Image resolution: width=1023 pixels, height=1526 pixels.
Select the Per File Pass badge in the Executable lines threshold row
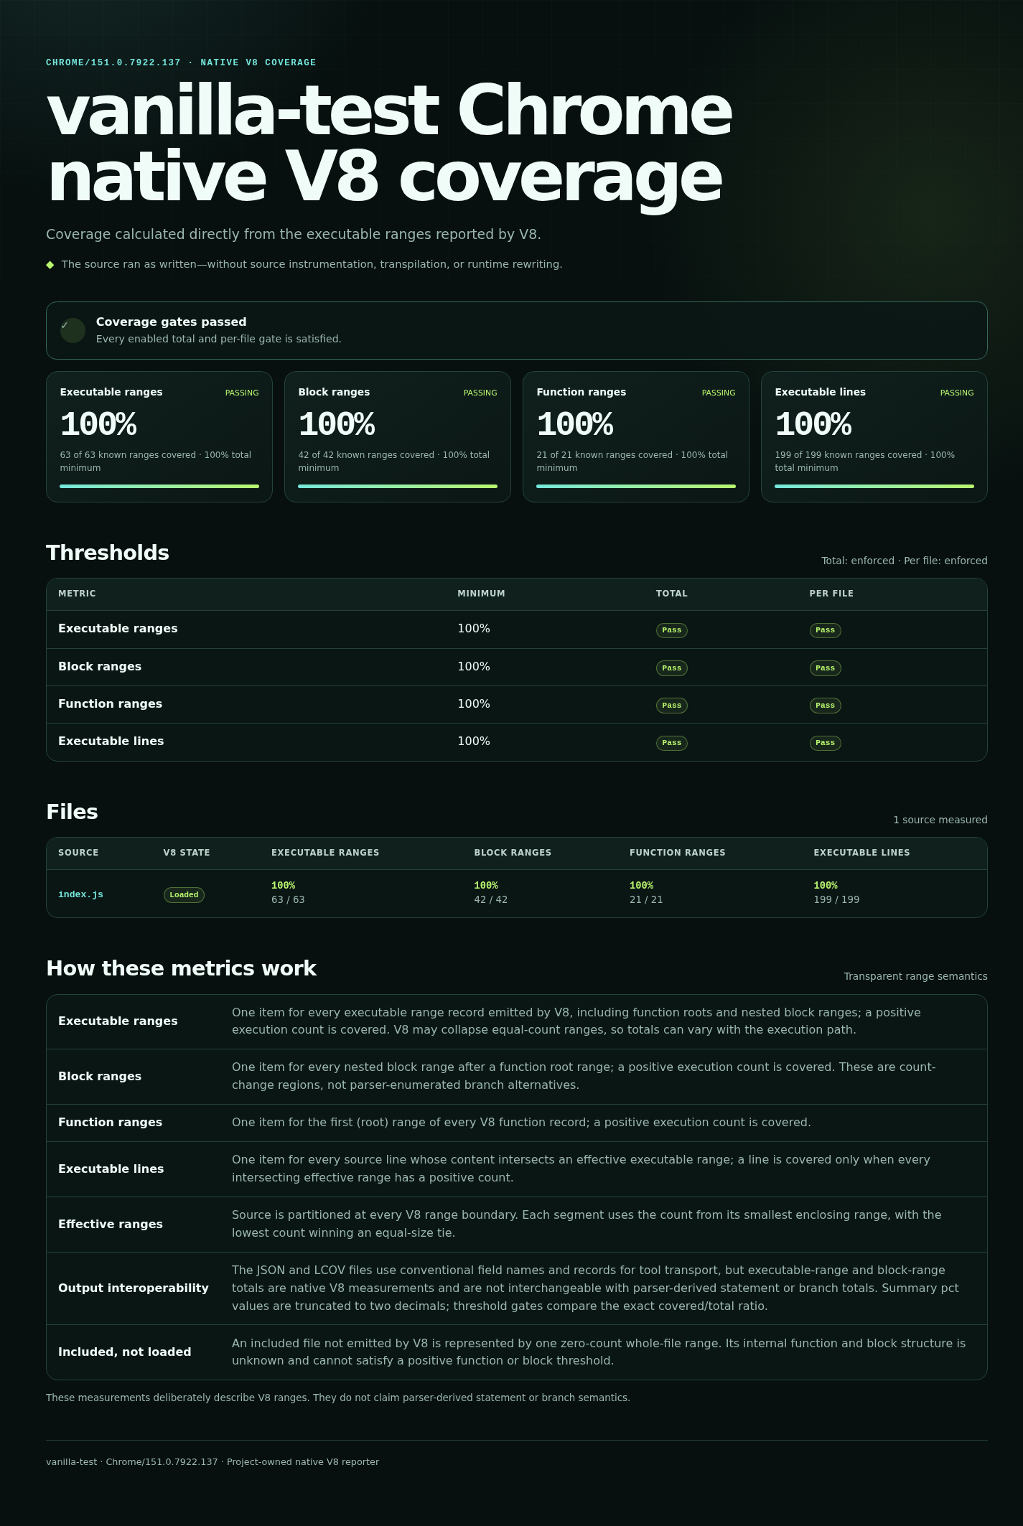826,743
